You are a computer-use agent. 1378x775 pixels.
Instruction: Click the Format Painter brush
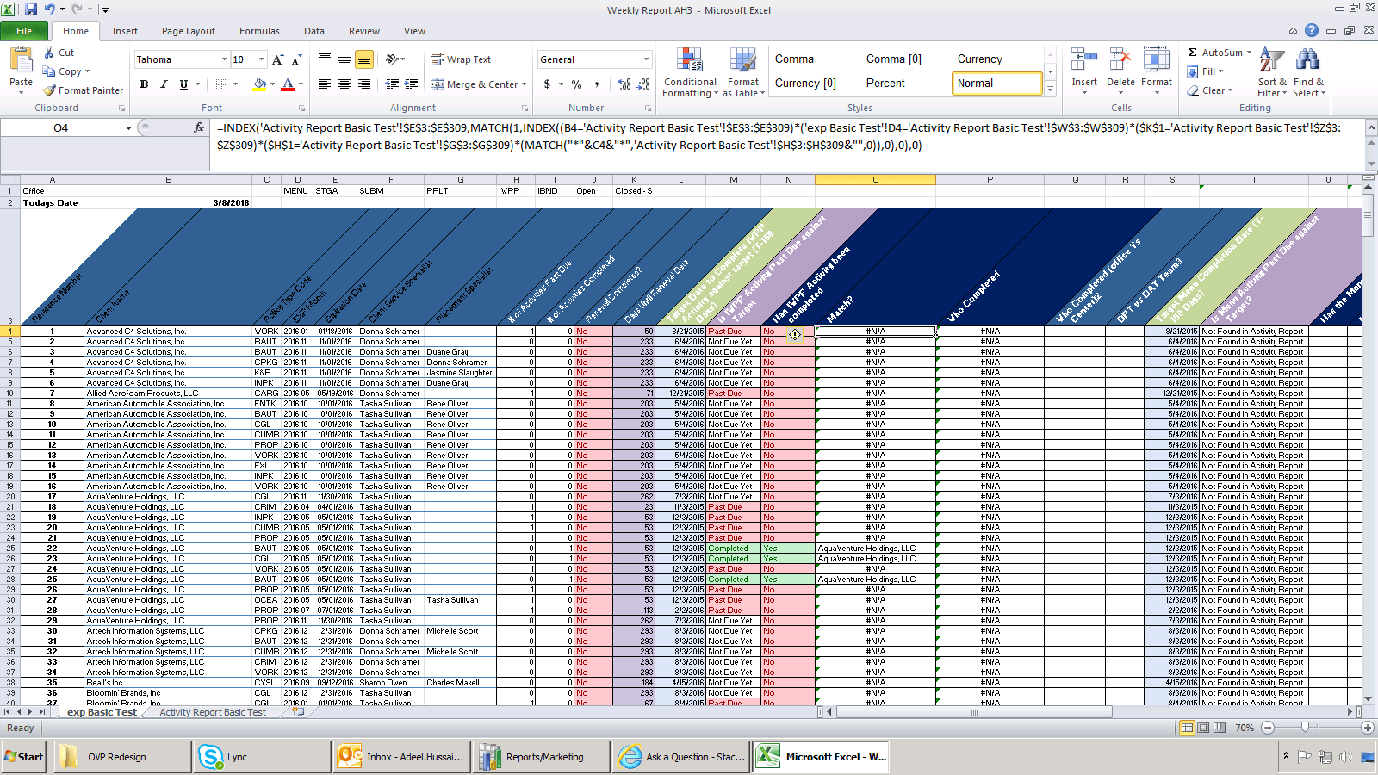49,90
